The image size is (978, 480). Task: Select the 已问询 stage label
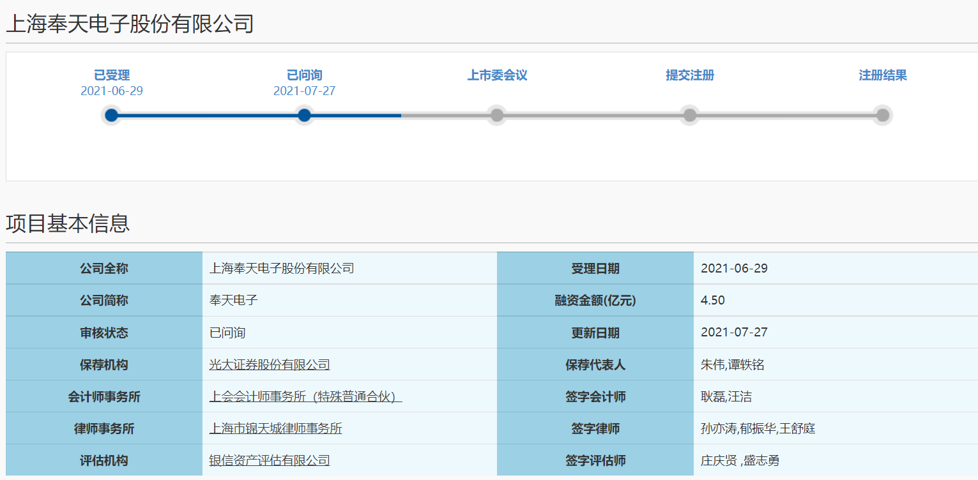(305, 75)
